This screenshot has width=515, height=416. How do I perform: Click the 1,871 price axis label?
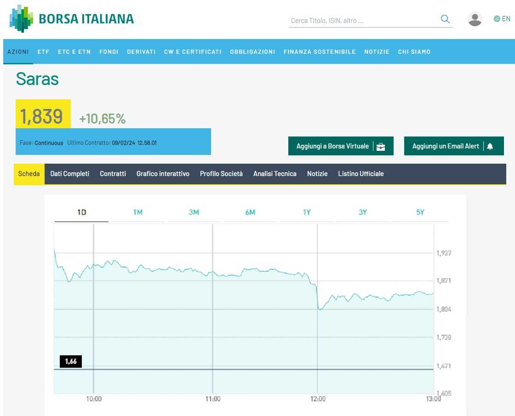point(444,281)
